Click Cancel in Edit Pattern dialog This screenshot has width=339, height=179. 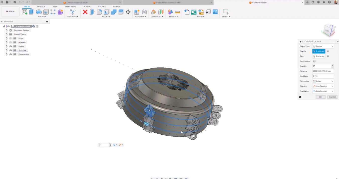(x=332, y=97)
